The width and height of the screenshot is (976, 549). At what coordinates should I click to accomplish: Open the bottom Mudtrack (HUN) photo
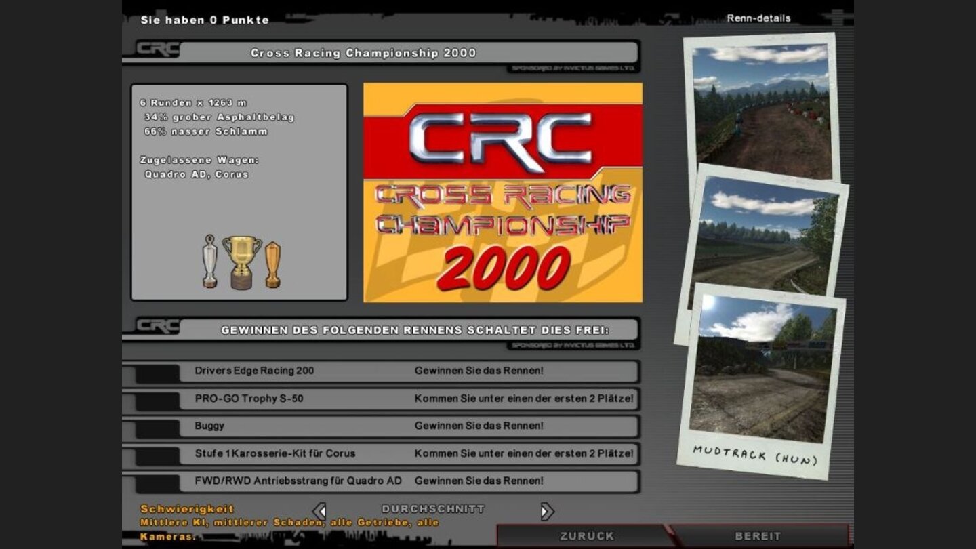[x=760, y=381]
